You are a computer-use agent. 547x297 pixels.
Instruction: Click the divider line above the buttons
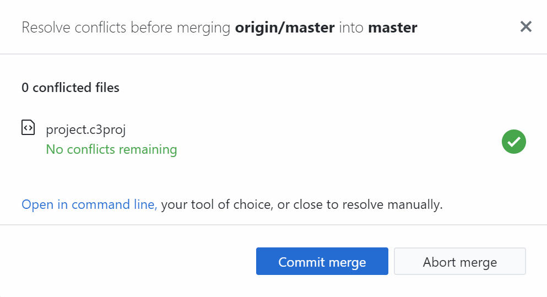click(273, 225)
